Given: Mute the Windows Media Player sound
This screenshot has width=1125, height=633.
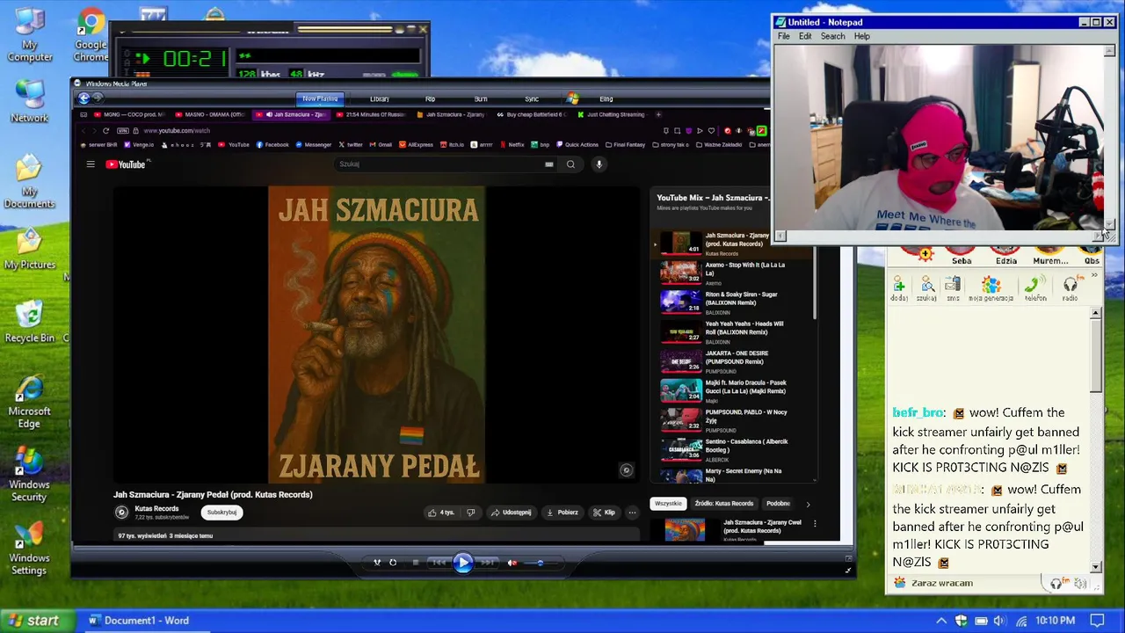Looking at the screenshot, I should point(512,563).
